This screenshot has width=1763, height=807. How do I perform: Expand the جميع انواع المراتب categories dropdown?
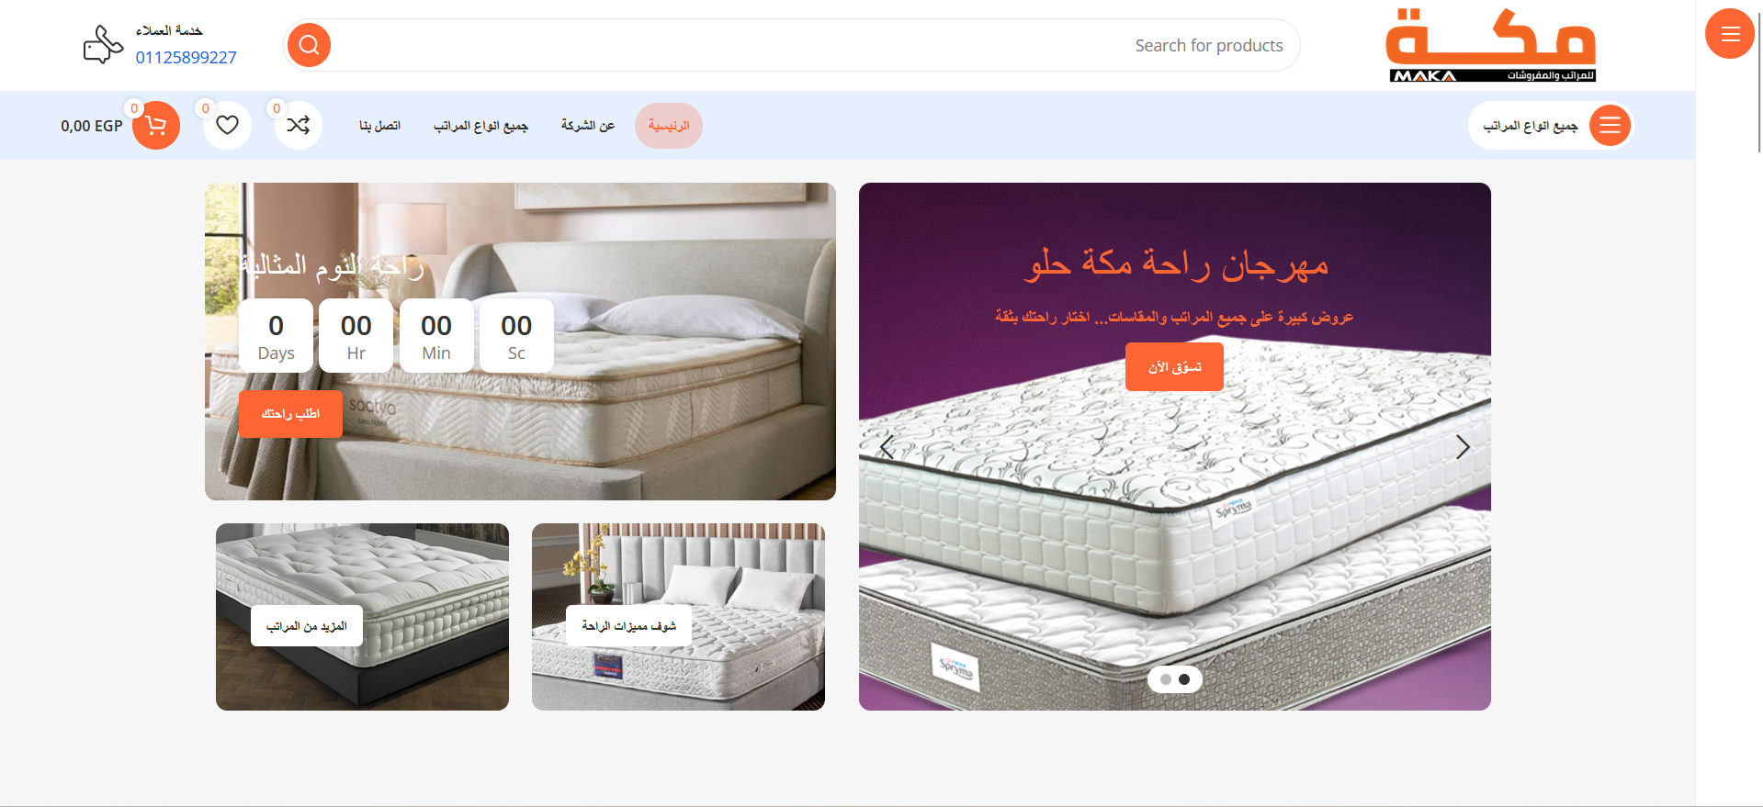(x=1551, y=126)
